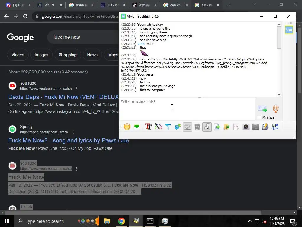
Task: Open a new Chrome tab with plus button
Action: 229,5
